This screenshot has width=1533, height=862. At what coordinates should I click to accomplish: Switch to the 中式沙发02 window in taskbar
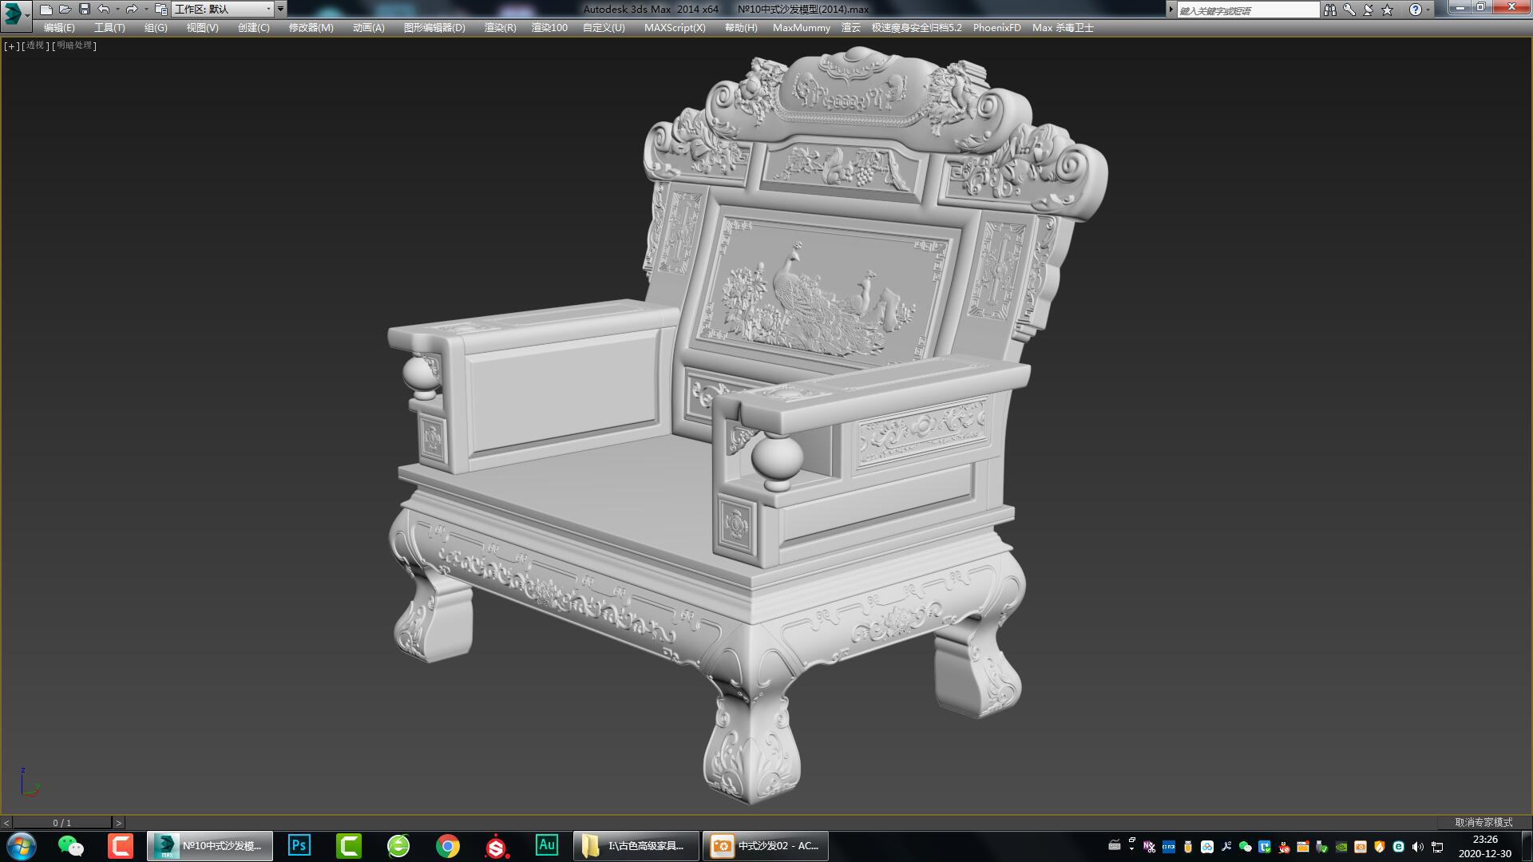point(765,845)
